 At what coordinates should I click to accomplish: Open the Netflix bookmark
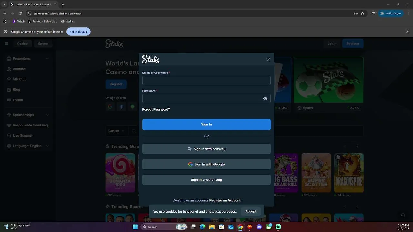pos(67,22)
